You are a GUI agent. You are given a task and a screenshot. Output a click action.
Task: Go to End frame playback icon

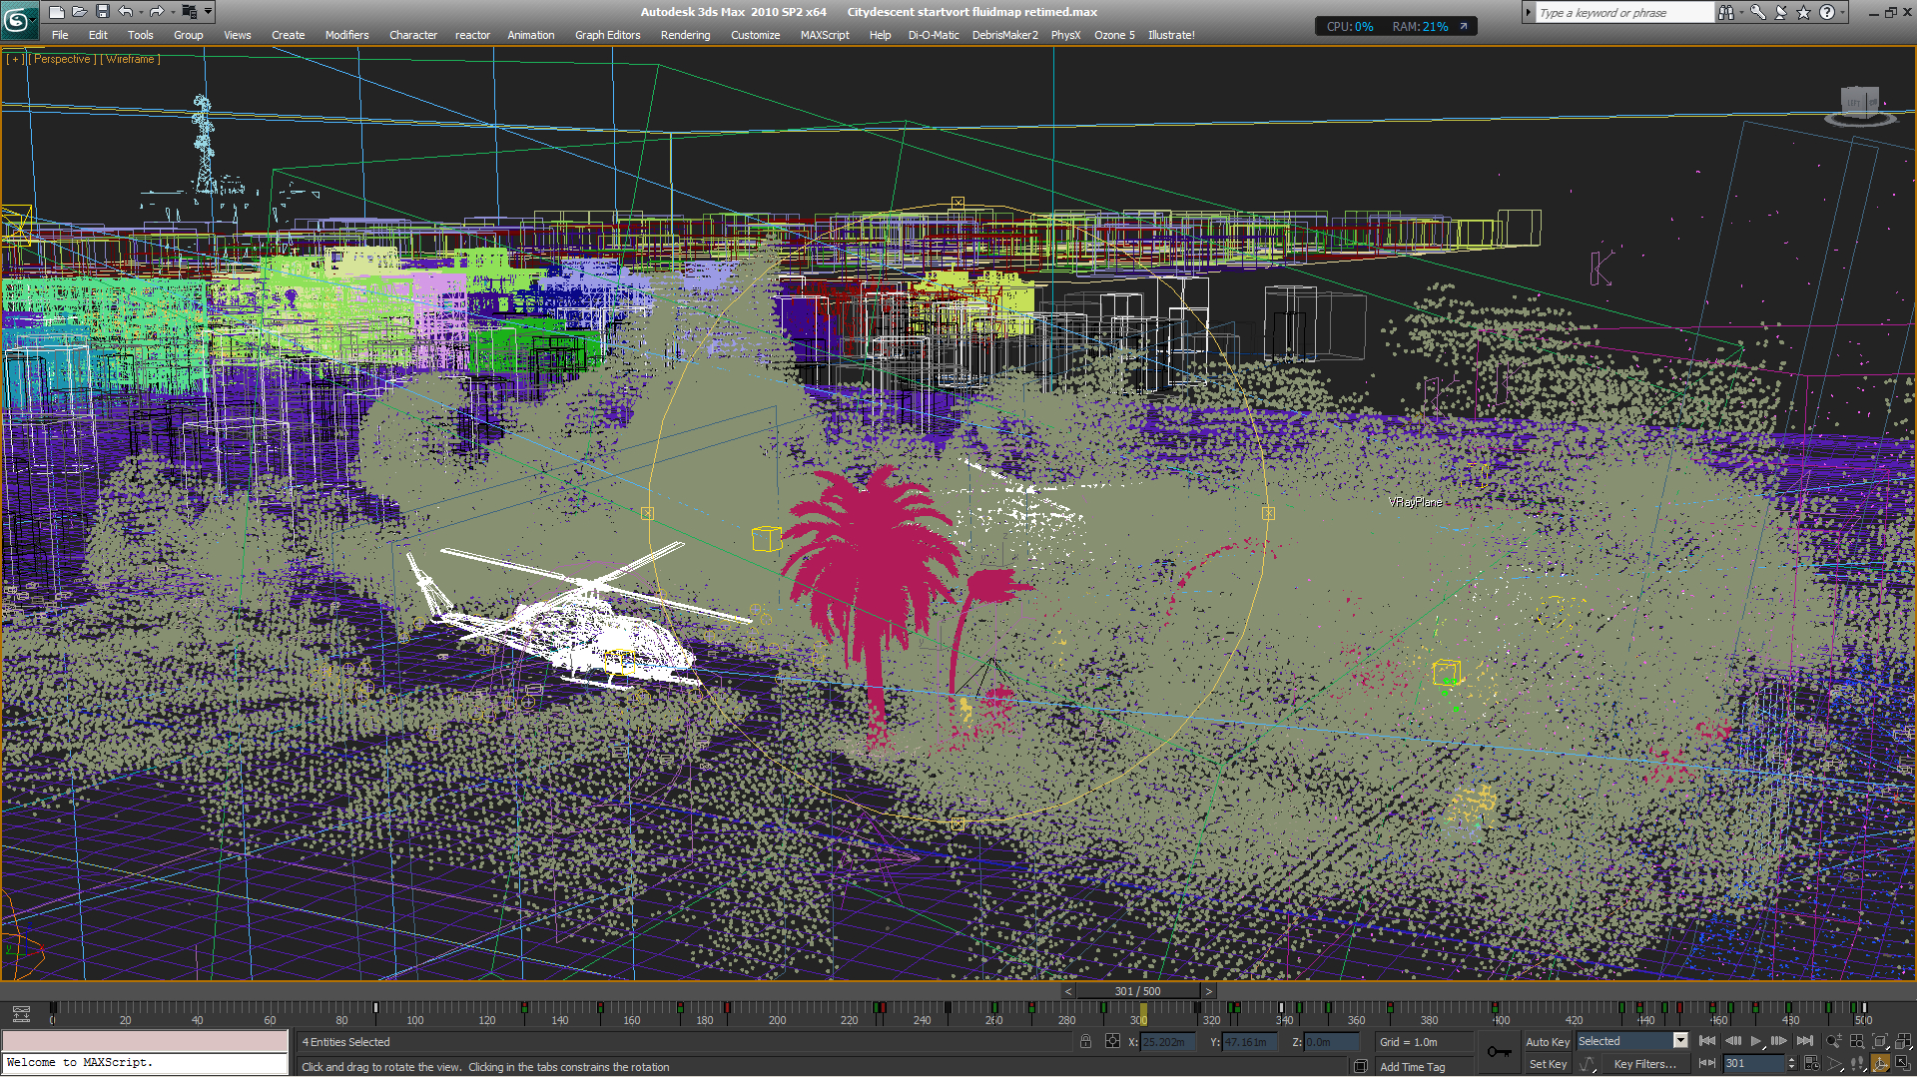[1804, 1041]
